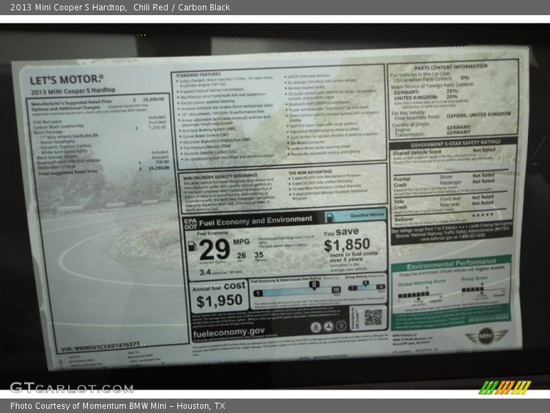The height and width of the screenshot is (413, 550).
Task: Click the "Manufacturer's Suggested Retail Price" line
Action: pyautogui.click(x=98, y=101)
